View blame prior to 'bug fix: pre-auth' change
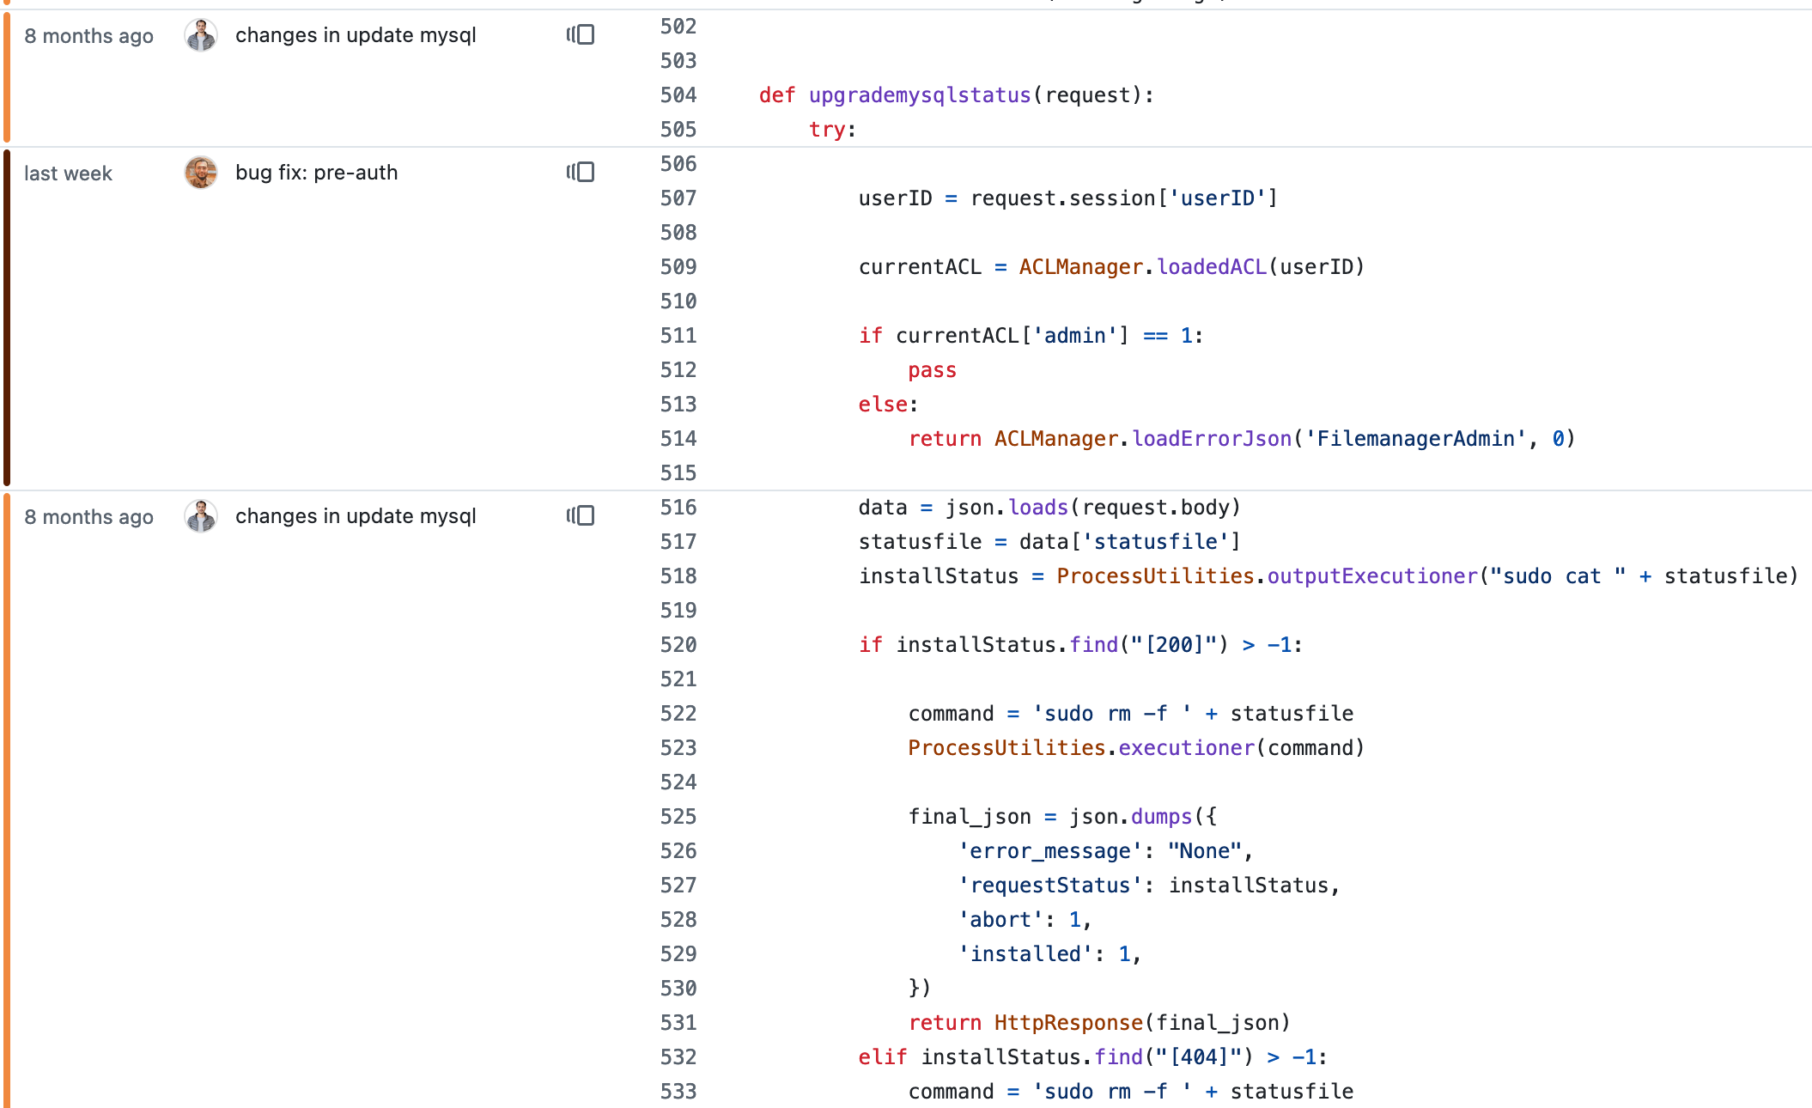1812x1108 pixels. (x=581, y=173)
